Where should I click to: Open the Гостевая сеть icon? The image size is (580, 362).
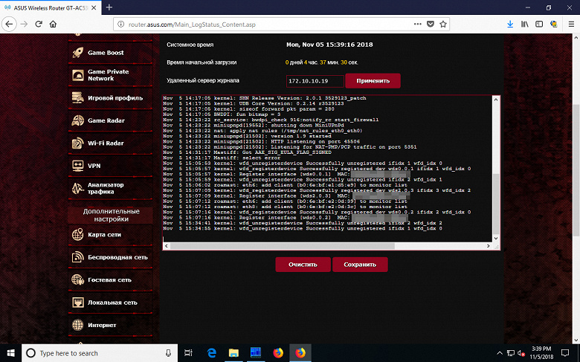(77, 280)
